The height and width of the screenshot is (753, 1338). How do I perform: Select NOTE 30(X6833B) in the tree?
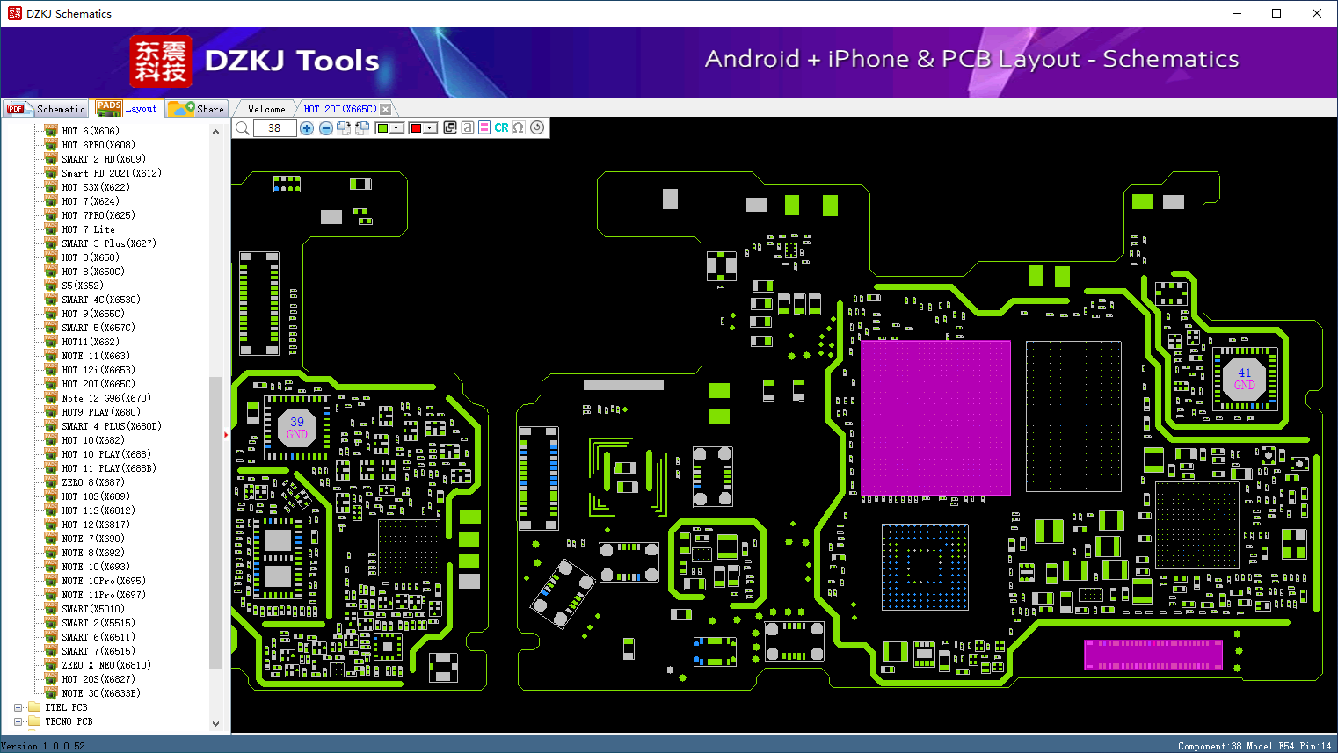[x=101, y=693]
